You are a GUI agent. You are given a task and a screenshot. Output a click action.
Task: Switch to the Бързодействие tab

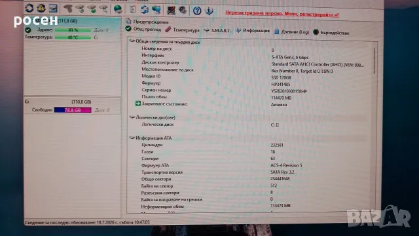point(331,33)
